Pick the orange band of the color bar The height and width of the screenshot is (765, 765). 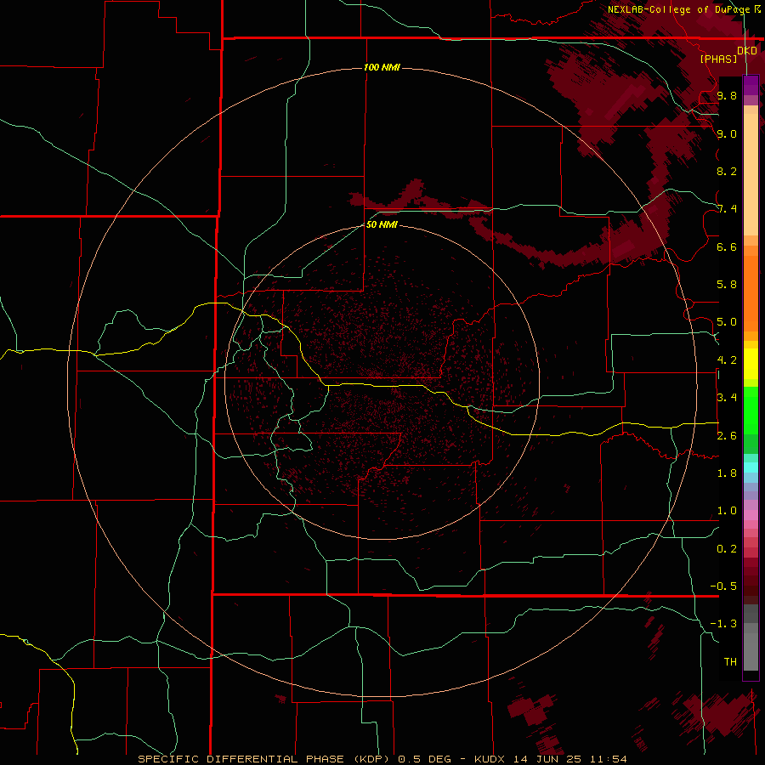pyautogui.click(x=751, y=292)
